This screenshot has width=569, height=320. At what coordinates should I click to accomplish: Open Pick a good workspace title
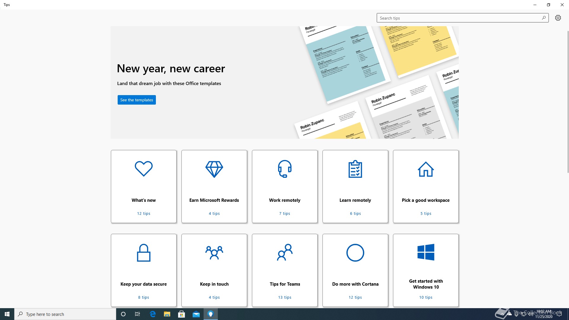426,200
